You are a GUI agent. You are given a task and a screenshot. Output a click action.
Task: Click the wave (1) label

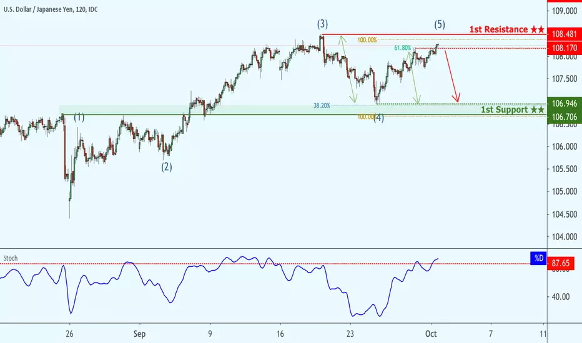pyautogui.click(x=79, y=117)
